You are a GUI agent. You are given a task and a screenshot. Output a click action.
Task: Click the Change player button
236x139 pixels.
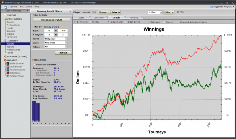coord(104,12)
